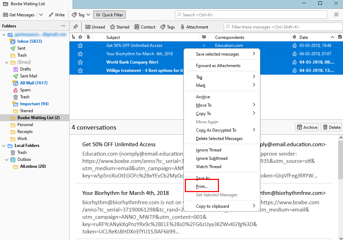The height and width of the screenshot is (240, 343).
Task: Open the Spam folder
Action: click(x=25, y=90)
